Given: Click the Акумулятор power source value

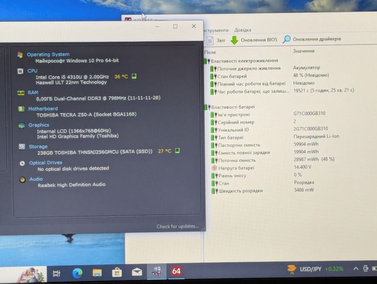Looking at the screenshot, I should [x=307, y=68].
